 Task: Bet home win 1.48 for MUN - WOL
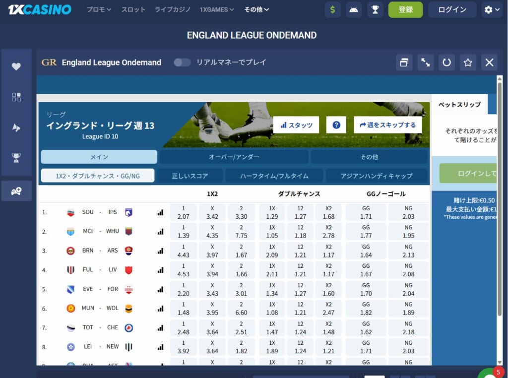coord(184,309)
